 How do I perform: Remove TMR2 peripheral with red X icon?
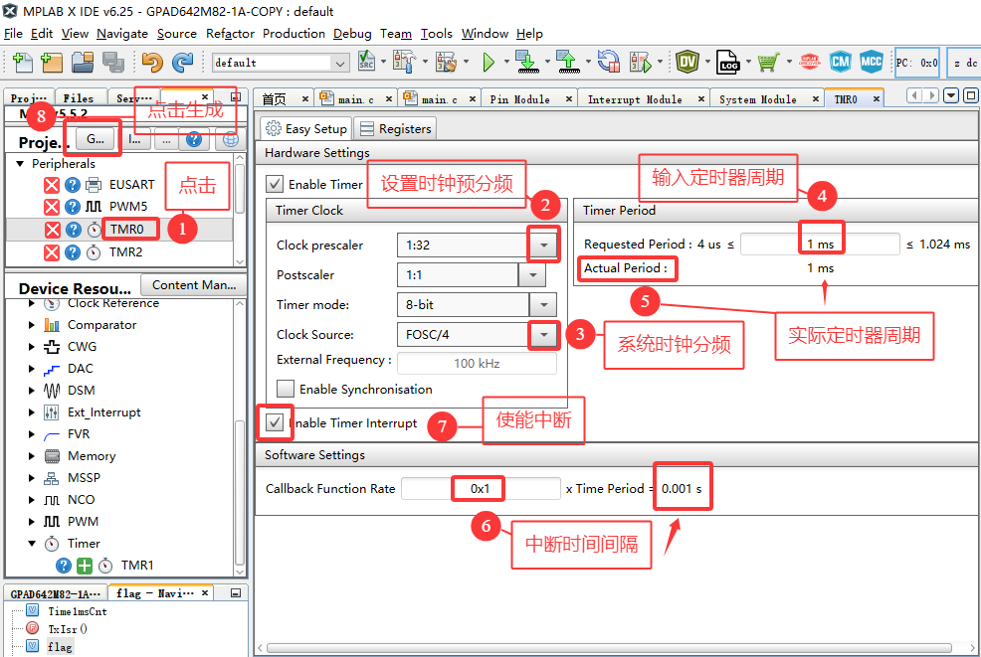(52, 252)
